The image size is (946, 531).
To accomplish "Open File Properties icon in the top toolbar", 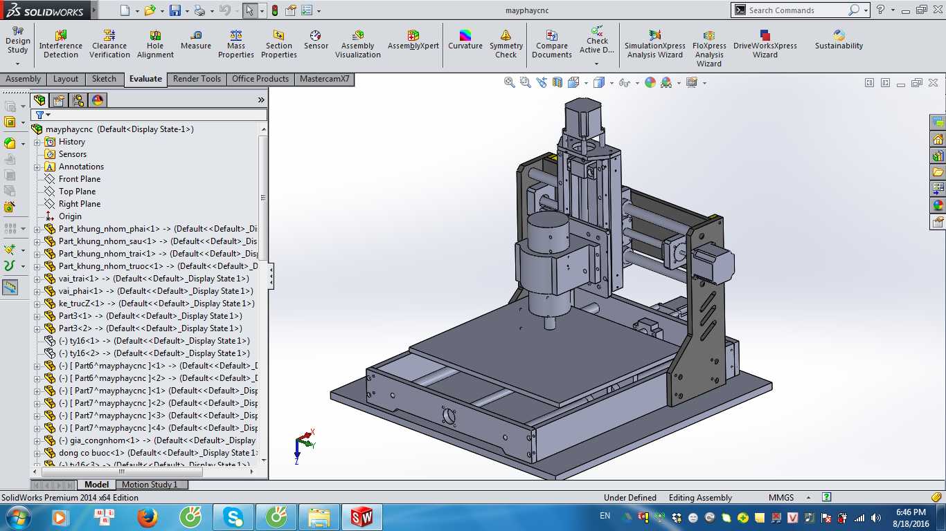I will tap(291, 10).
